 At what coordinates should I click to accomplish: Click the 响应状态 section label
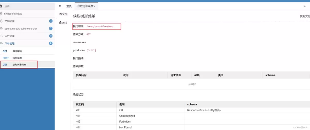tap(78, 94)
